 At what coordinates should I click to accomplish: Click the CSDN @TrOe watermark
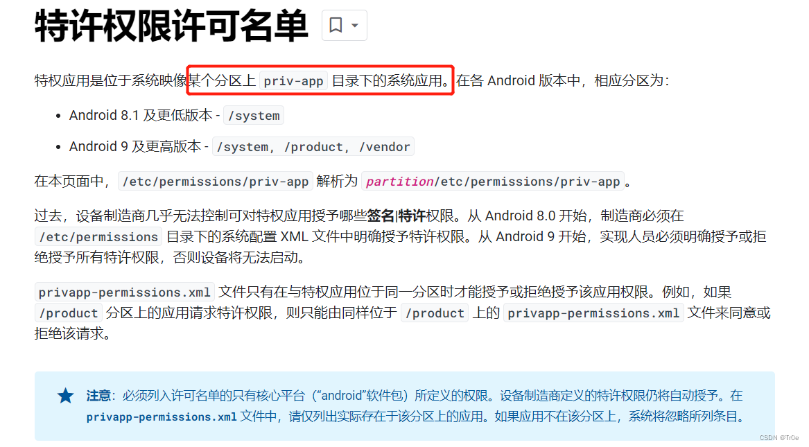(x=778, y=438)
